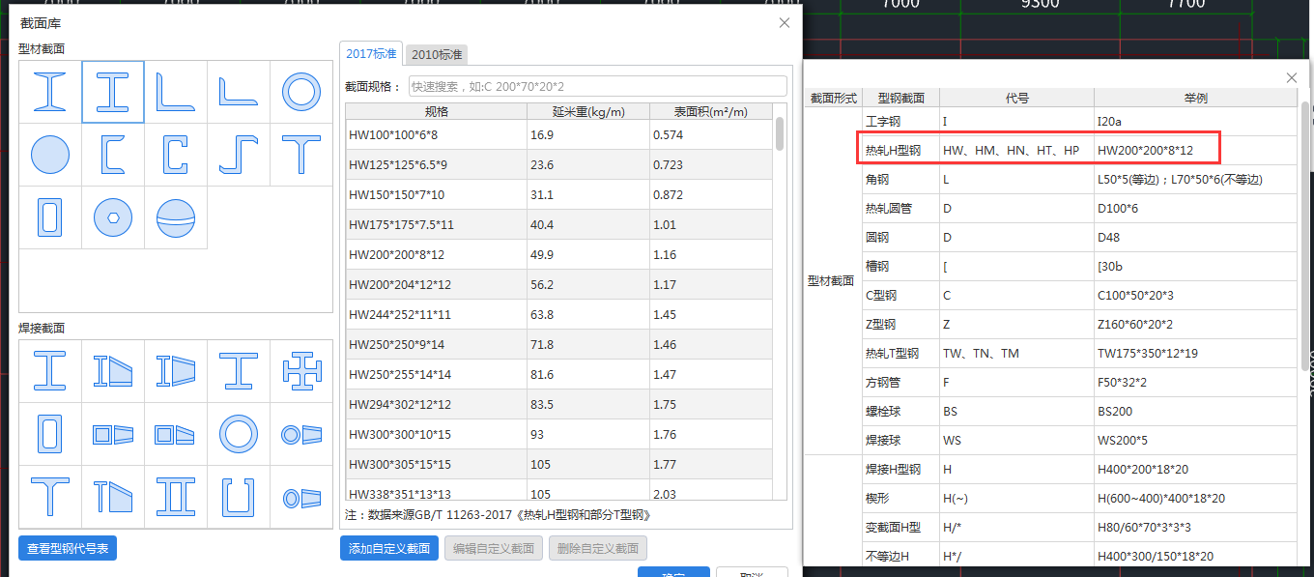Choose the T-section icon under 型材截面

(301, 155)
